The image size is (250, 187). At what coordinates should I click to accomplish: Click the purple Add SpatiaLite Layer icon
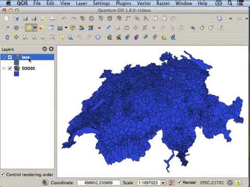[137, 37]
